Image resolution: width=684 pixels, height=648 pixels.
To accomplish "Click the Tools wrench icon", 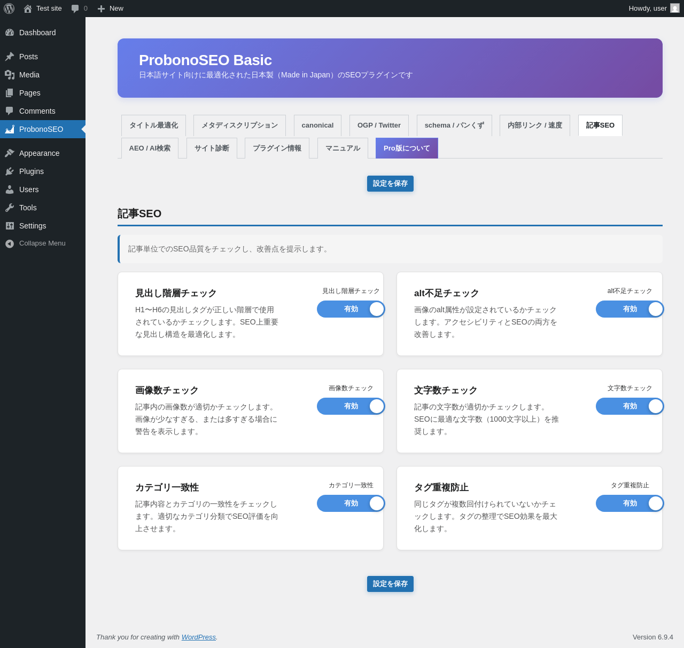I will point(10,208).
